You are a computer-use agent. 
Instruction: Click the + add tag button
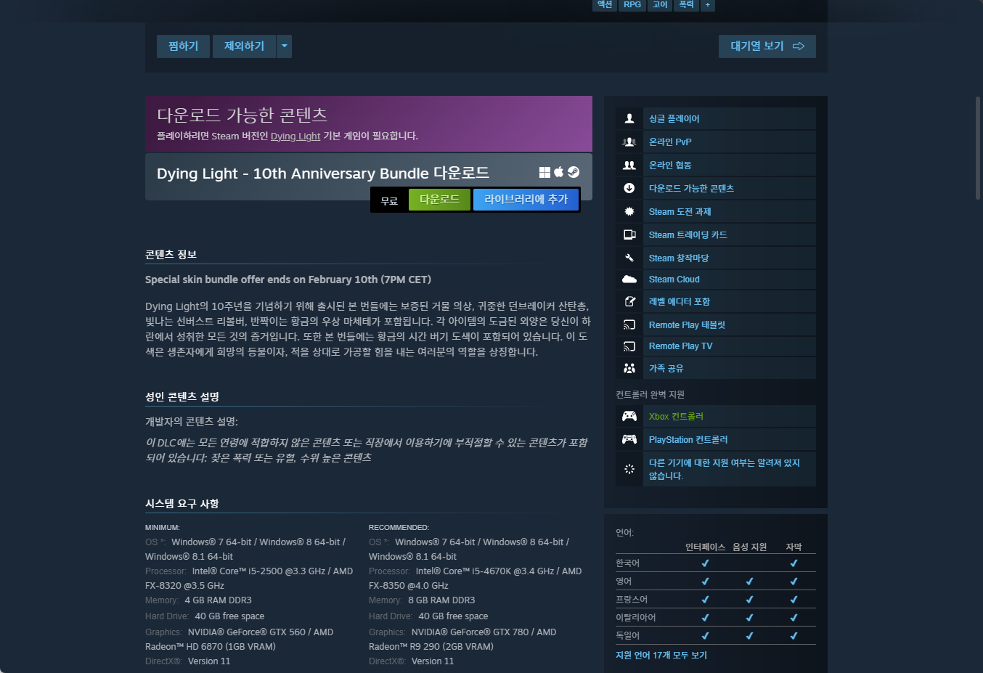[708, 5]
